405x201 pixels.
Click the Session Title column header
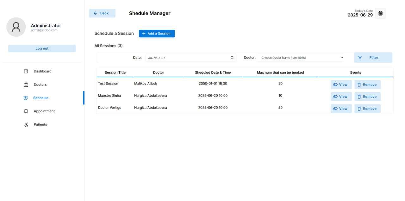[x=115, y=72]
